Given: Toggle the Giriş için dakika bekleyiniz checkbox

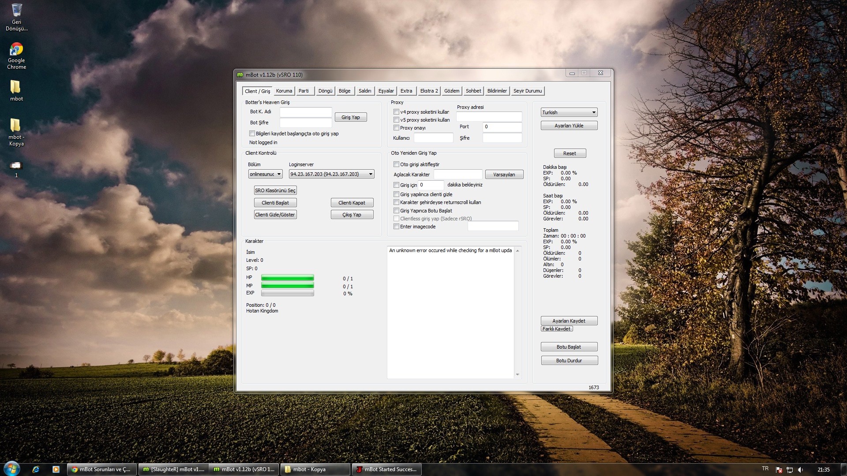Looking at the screenshot, I should point(396,185).
